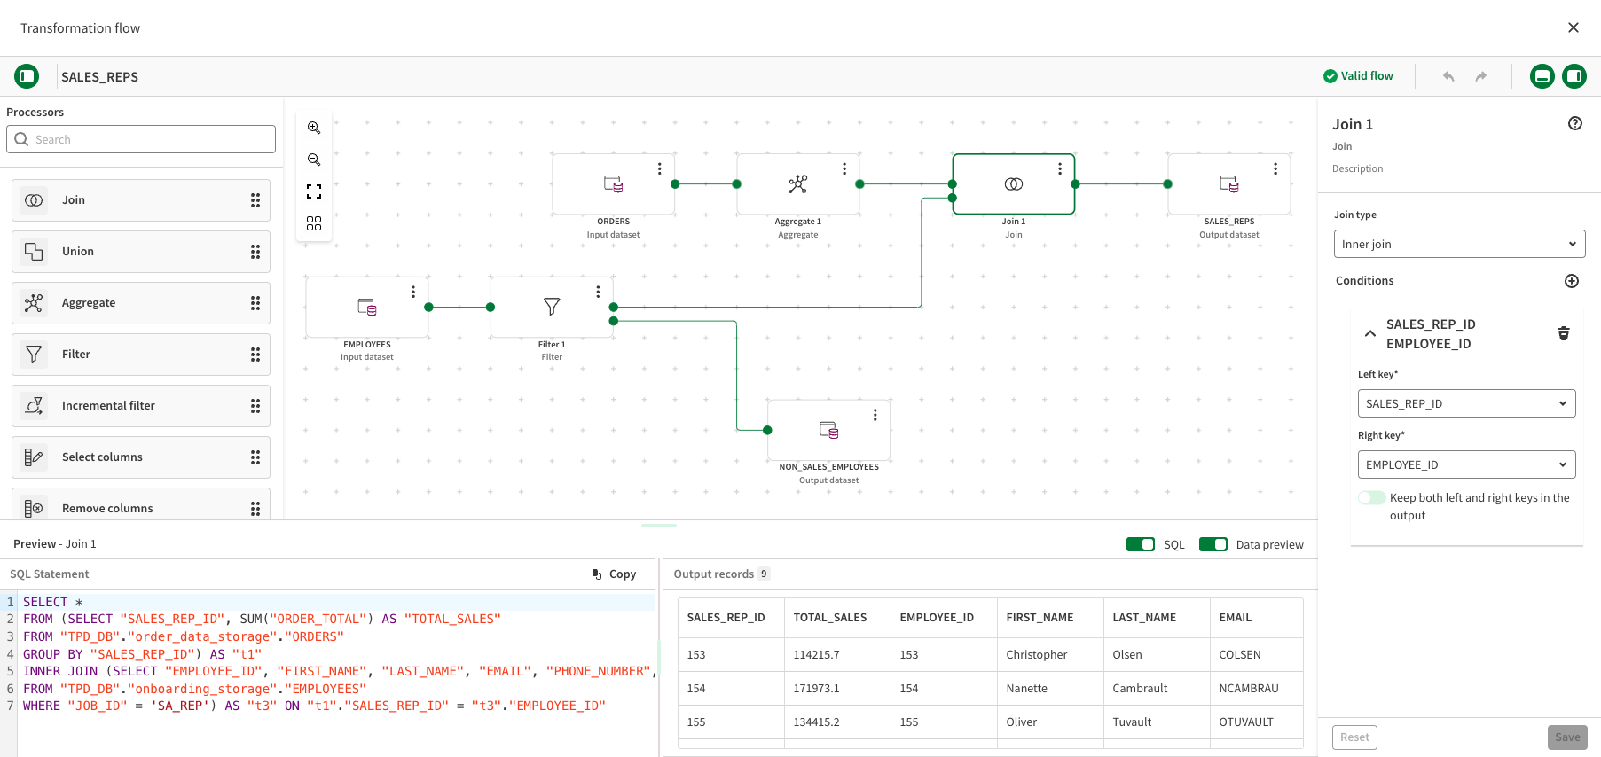Viewport: 1601px width, 757px height.
Task: Select the Aggregate 1 node icon
Action: point(798,184)
